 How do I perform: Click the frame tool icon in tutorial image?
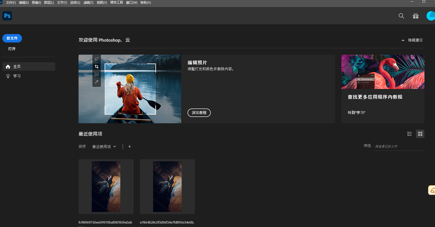click(97, 74)
